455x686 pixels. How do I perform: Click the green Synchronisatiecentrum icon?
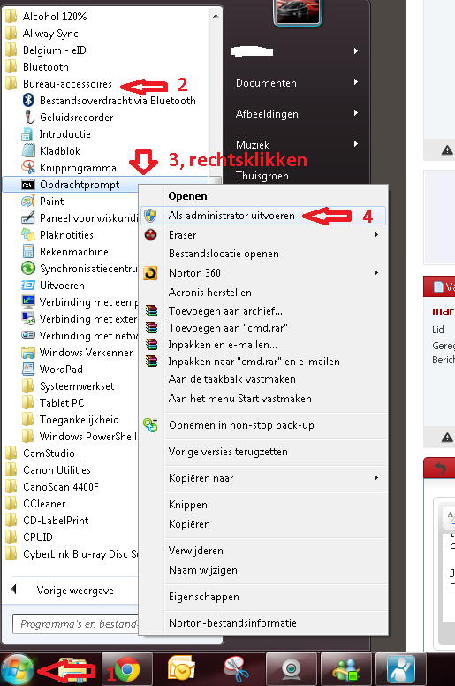pos(28,268)
